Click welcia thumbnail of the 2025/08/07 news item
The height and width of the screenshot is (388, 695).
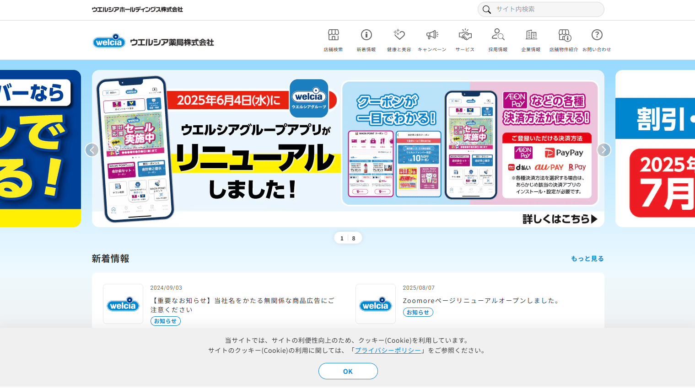(x=376, y=304)
